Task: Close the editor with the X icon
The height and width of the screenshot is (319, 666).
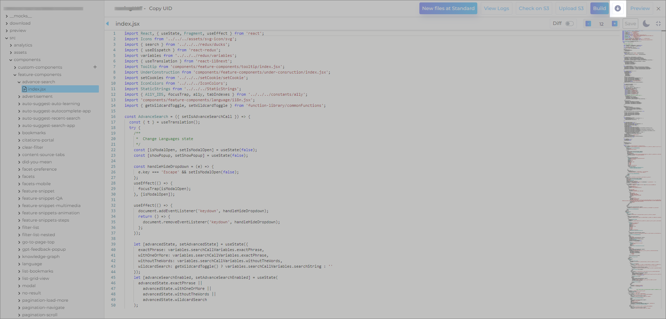Action: 658,9
